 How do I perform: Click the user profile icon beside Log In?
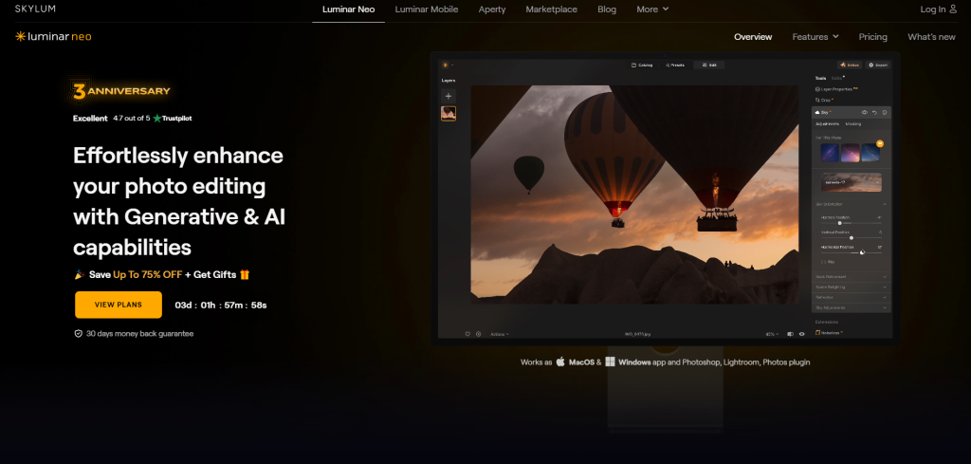pyautogui.click(x=953, y=9)
